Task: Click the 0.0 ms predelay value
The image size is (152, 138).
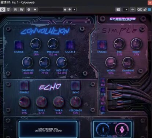Action: click(53, 55)
